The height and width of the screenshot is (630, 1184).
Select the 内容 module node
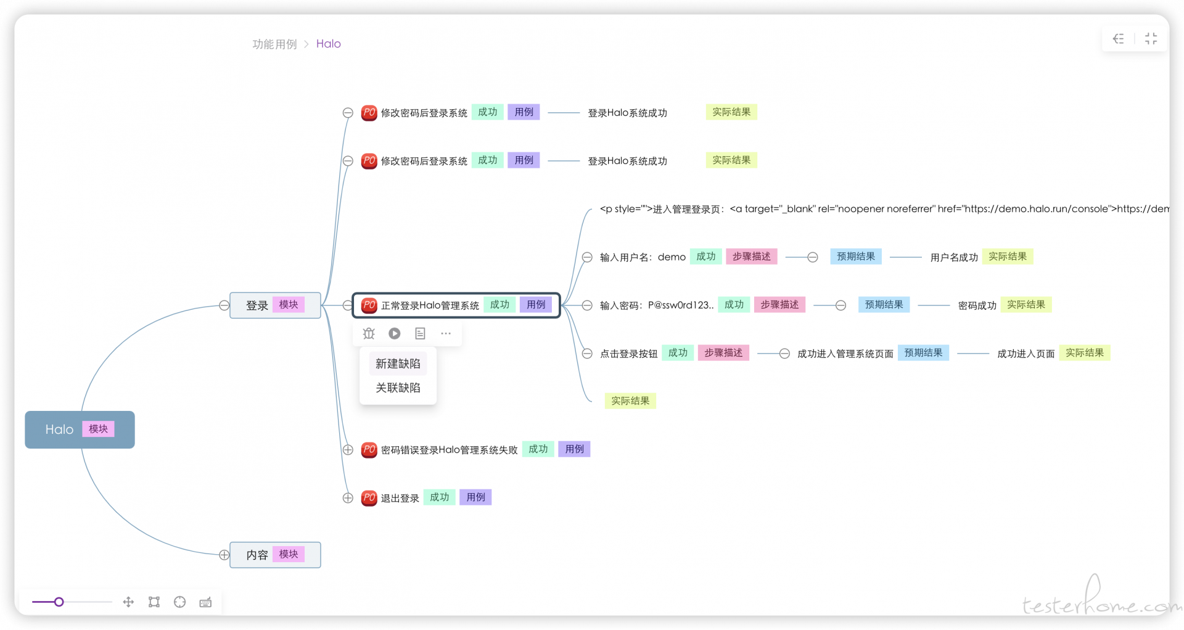pyautogui.click(x=275, y=555)
